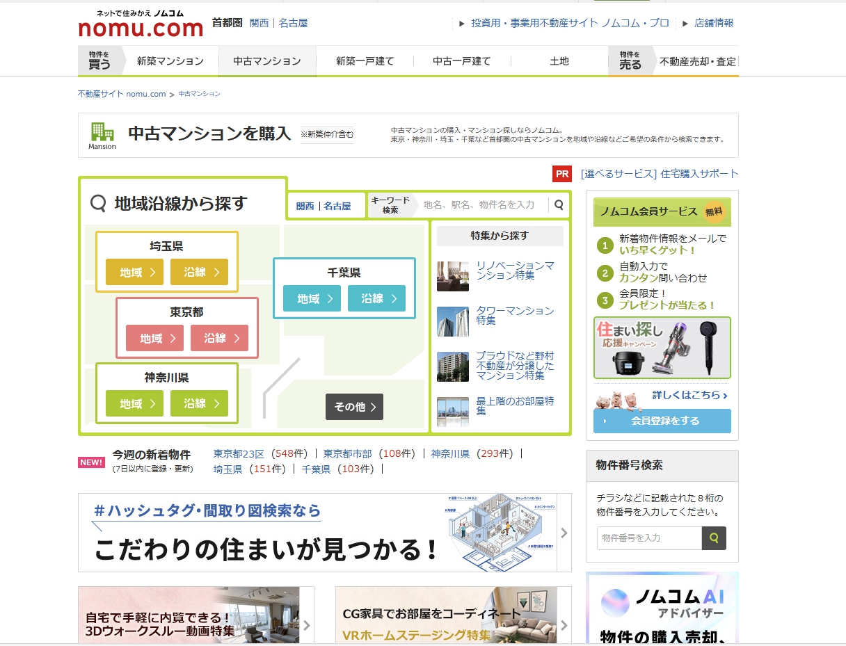This screenshot has height=646, width=846.
Task: Open the top-floor rooms feature thumbnail
Action: [x=453, y=412]
